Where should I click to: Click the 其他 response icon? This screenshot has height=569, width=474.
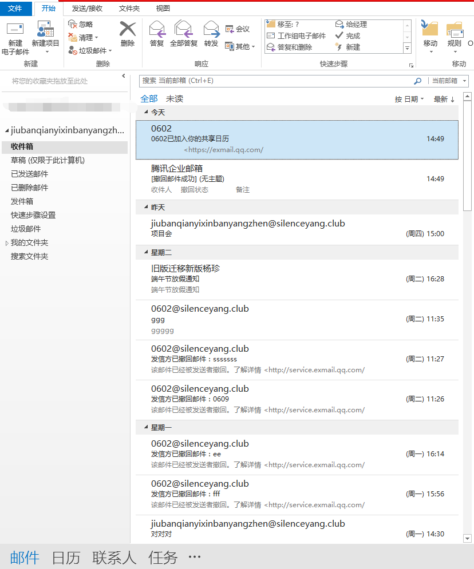[229, 46]
